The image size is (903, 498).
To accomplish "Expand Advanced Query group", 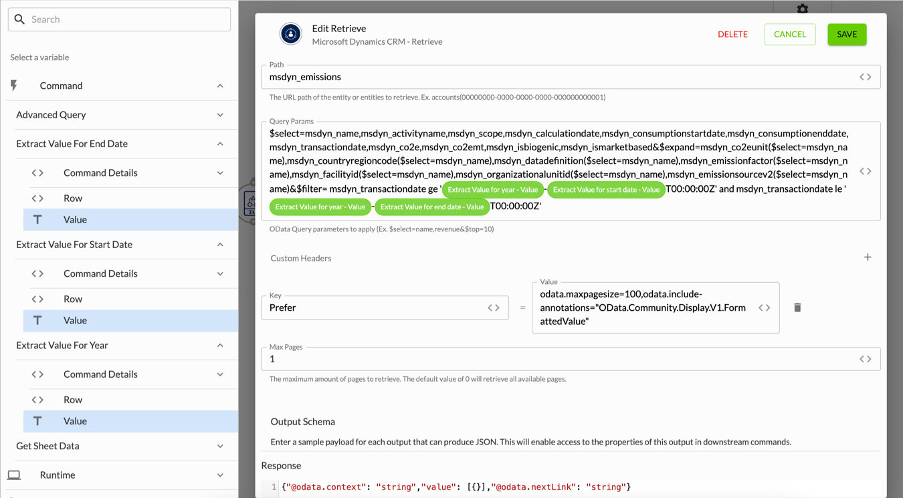I will point(220,115).
